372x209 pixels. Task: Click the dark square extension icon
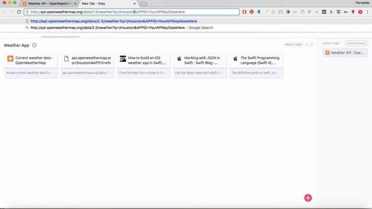tap(324, 12)
